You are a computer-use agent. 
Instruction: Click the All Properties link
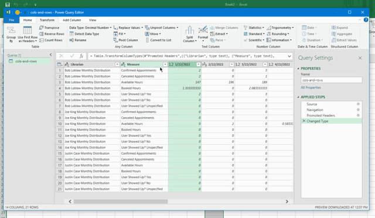tap(311, 87)
